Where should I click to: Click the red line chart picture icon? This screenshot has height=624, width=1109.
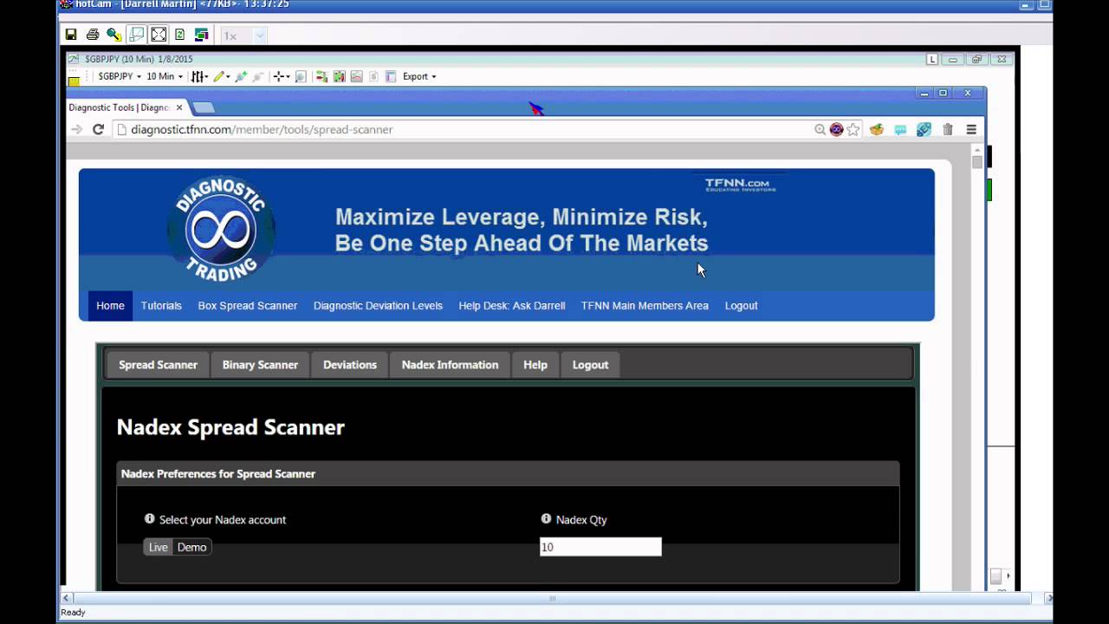pos(356,76)
